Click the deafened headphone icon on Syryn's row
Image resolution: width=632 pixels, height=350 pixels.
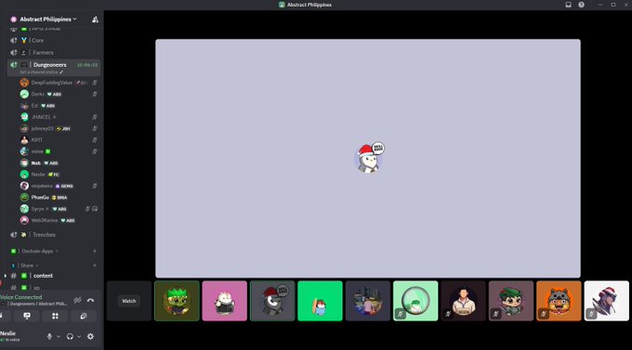(x=95, y=209)
